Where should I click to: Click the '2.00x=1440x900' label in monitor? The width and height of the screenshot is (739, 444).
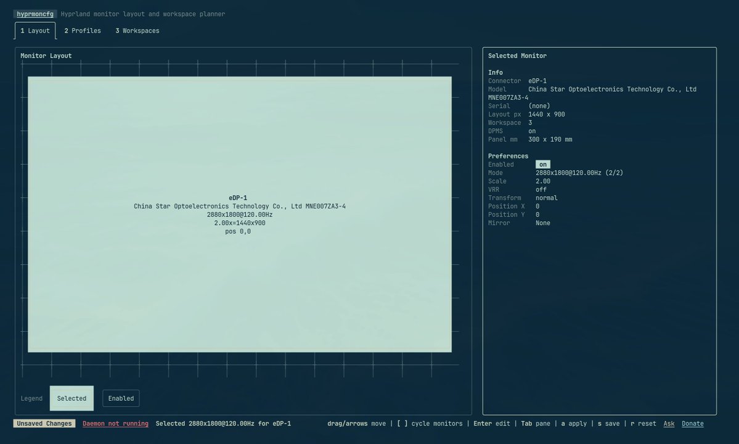pyautogui.click(x=239, y=223)
